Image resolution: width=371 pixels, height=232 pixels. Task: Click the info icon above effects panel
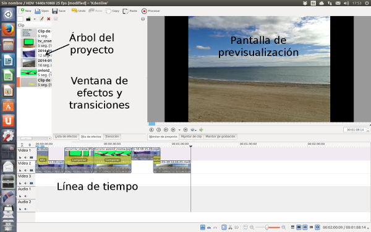[x=143, y=19]
